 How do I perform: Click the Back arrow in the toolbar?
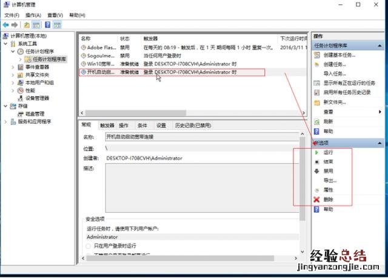coord(5,25)
